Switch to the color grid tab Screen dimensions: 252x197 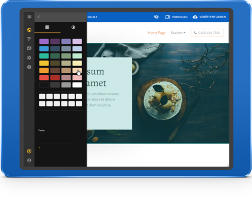click(x=47, y=27)
